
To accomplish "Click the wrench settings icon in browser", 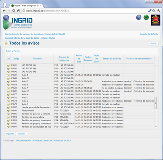I will tap(159, 11).
